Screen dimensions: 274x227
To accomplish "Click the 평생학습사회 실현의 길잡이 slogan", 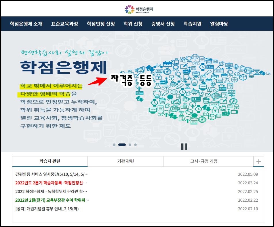I will pos(64,53).
